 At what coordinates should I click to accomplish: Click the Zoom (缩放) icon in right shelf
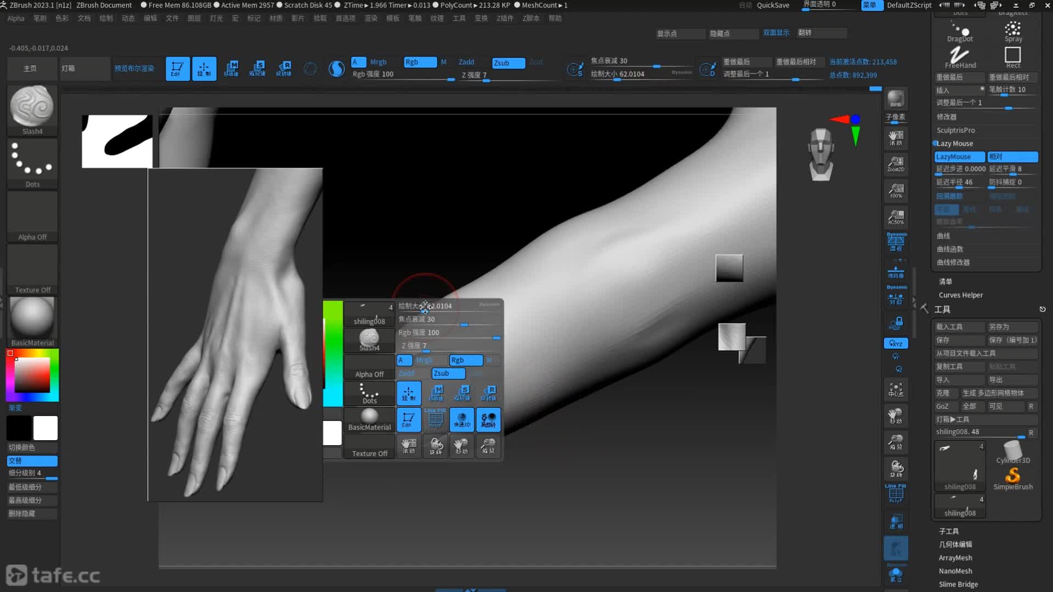click(x=896, y=442)
